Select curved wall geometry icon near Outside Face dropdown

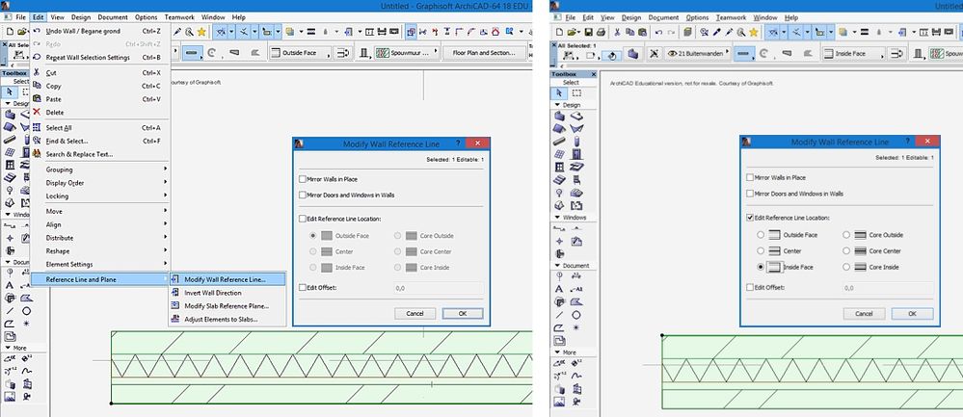[x=212, y=53]
